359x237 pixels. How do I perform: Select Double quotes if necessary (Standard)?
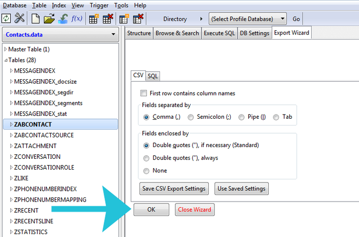coord(146,145)
